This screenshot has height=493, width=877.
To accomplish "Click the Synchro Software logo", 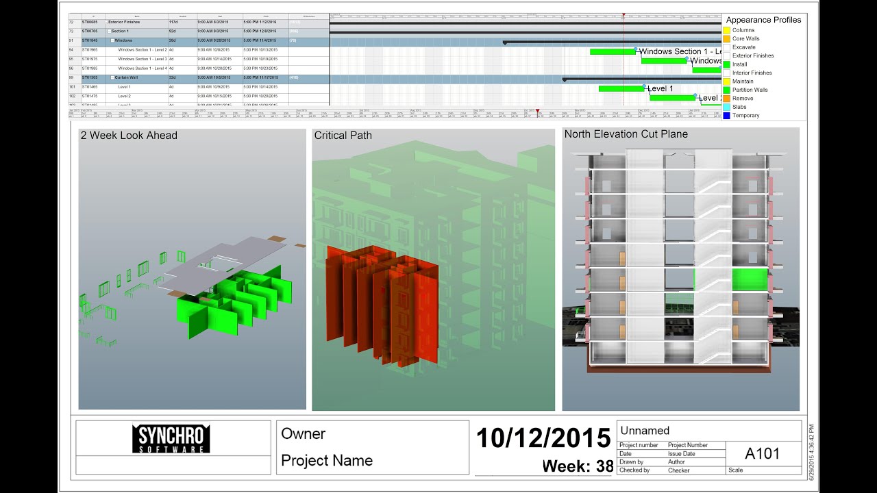I will pyautogui.click(x=171, y=439).
